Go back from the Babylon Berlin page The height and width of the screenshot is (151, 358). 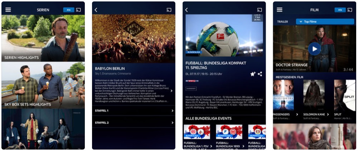pyautogui.click(x=96, y=10)
